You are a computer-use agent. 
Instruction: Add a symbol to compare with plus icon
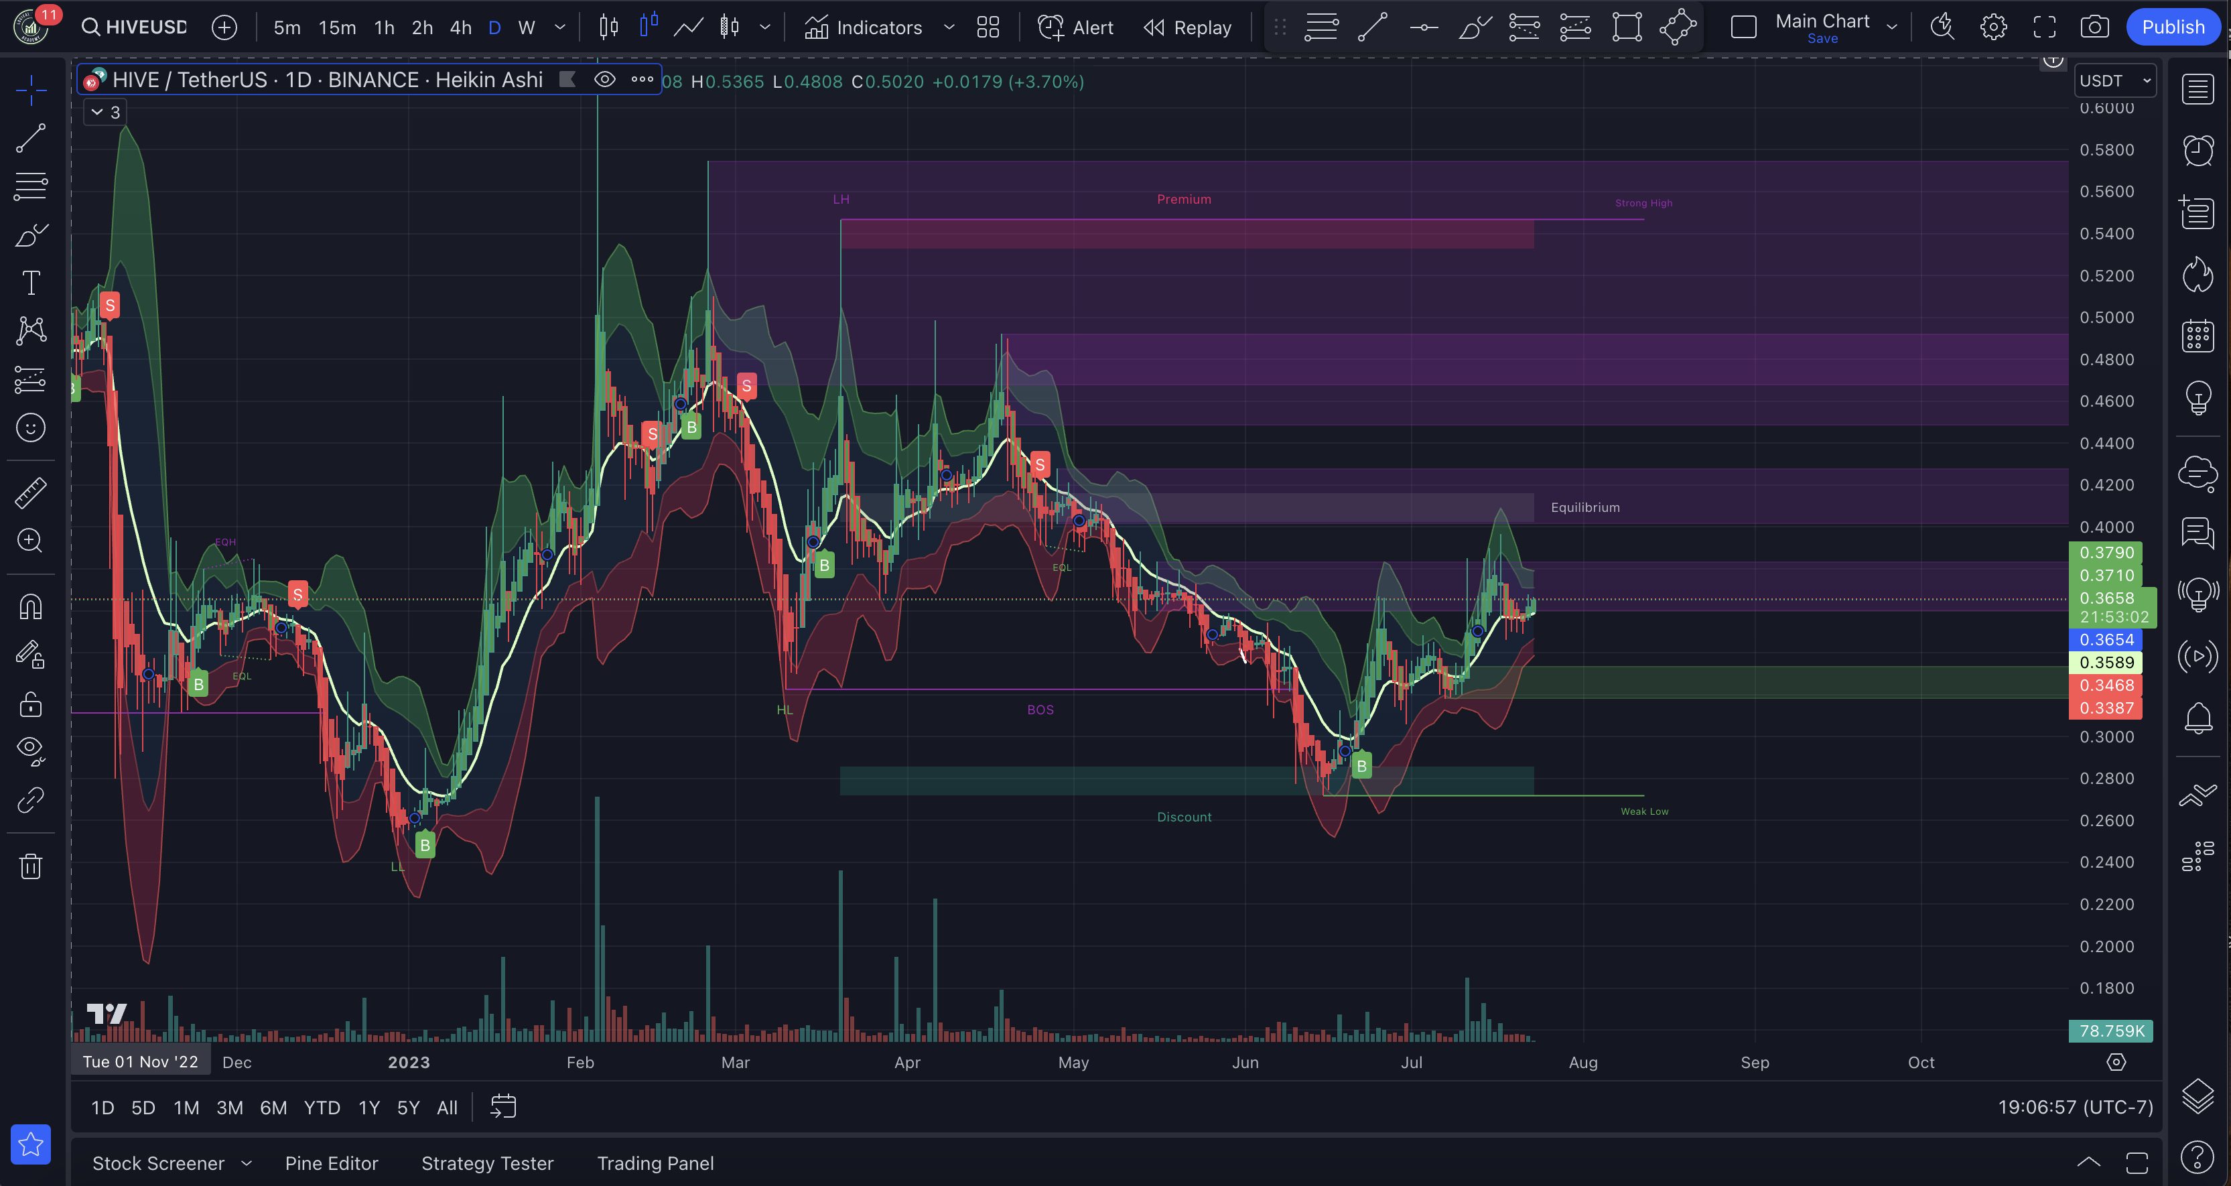pos(224,27)
